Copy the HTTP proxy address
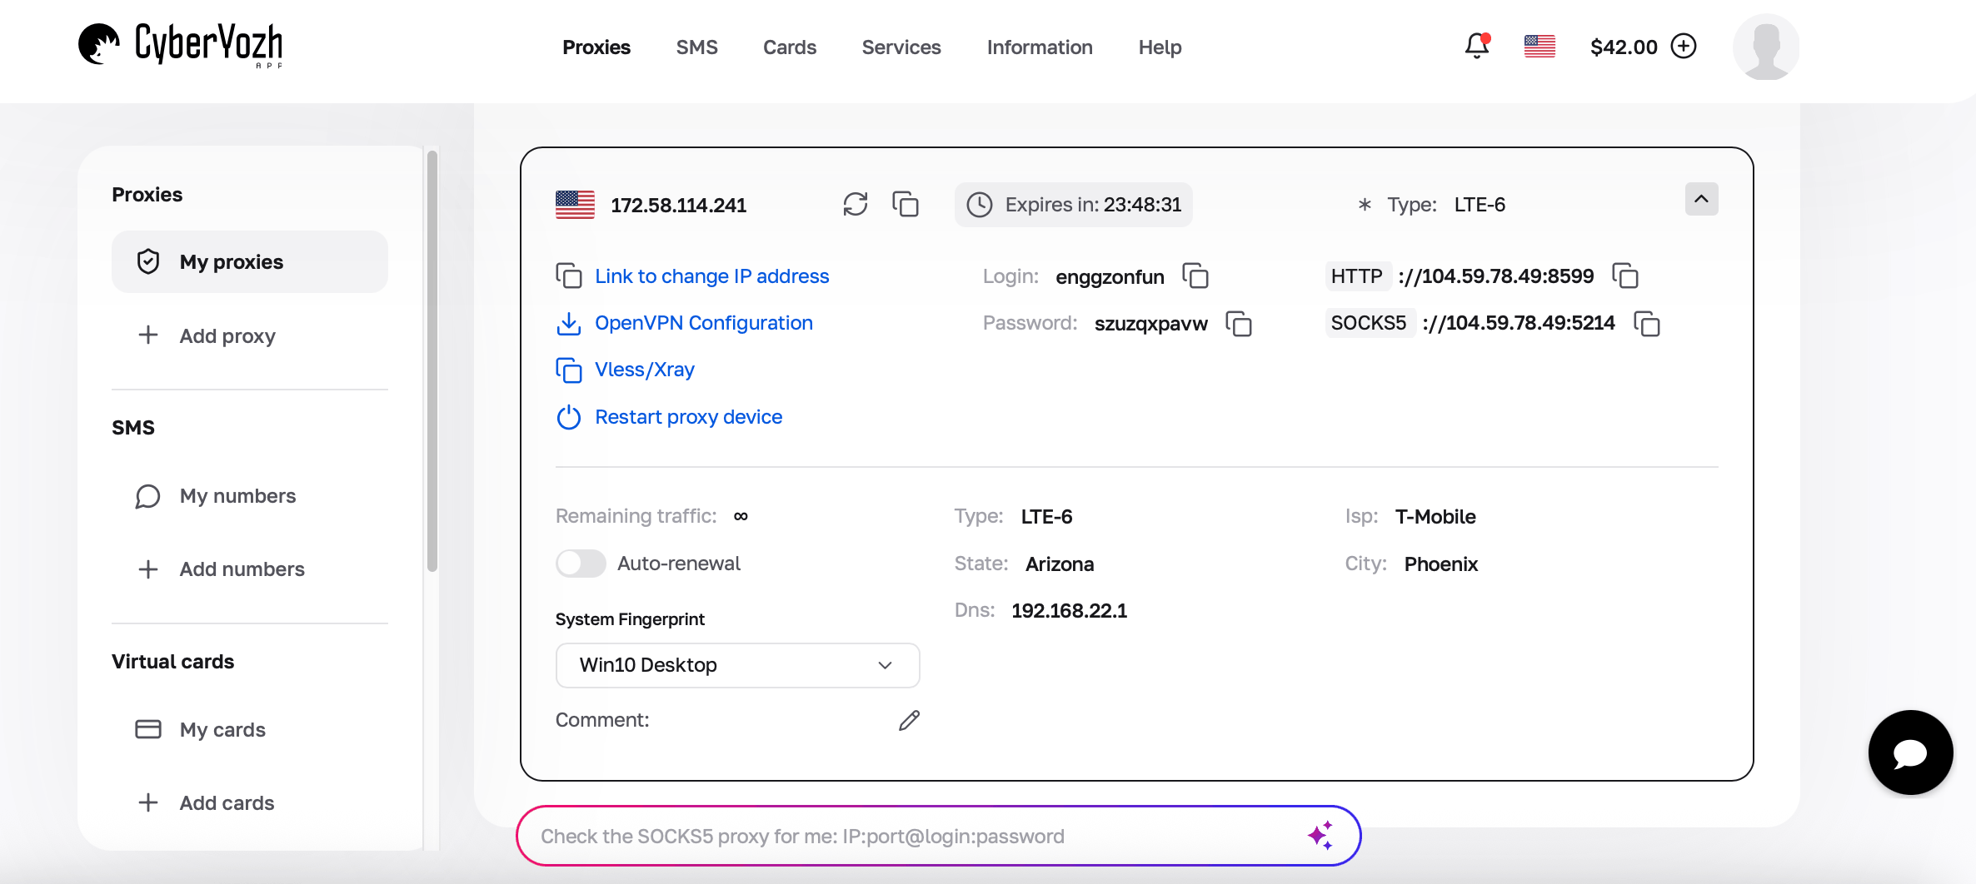This screenshot has height=884, width=1976. 1624,275
